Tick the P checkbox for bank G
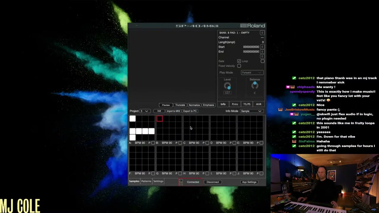Viewport: 379px width, 213px height. click(180, 173)
